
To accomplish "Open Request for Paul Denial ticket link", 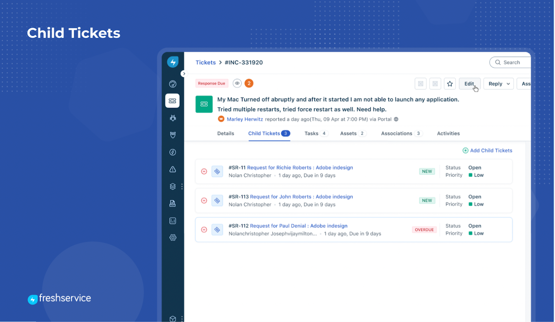I will pos(299,226).
